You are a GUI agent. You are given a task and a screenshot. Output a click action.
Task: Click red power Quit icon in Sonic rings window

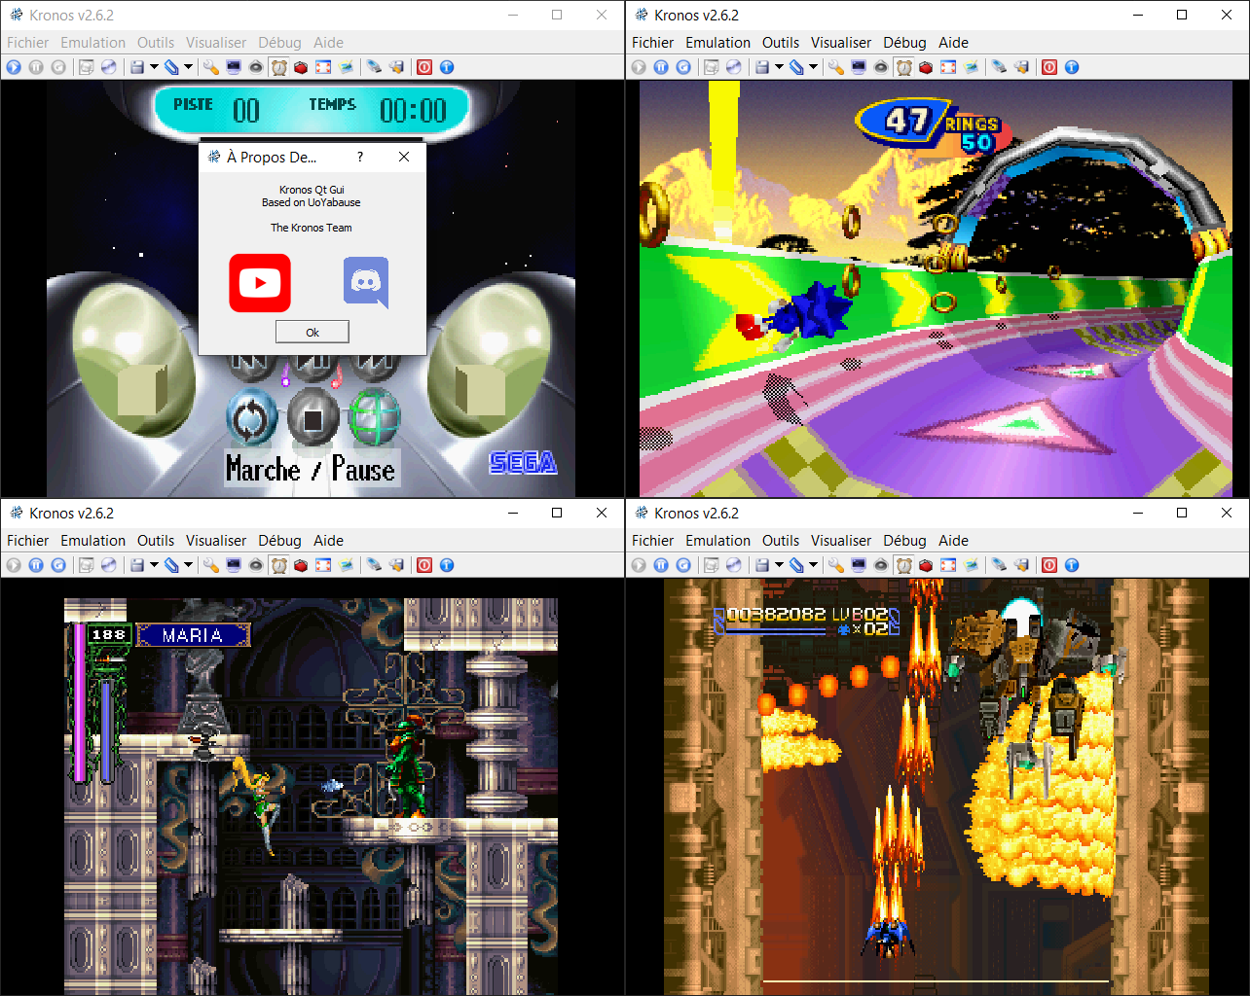pyautogui.click(x=1049, y=67)
